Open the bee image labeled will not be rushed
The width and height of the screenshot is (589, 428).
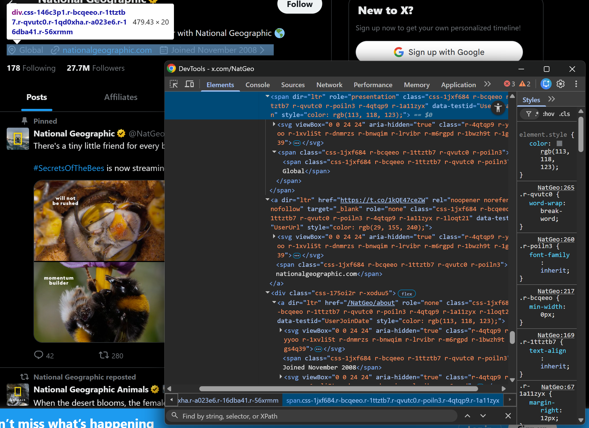[99, 221]
